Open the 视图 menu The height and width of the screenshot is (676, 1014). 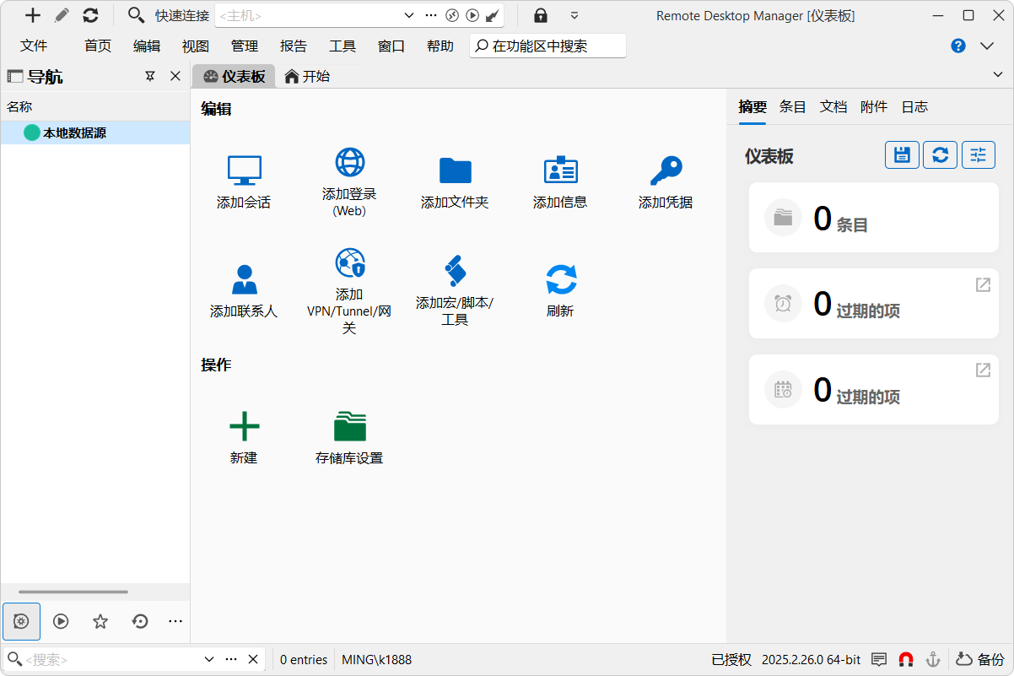click(x=196, y=46)
